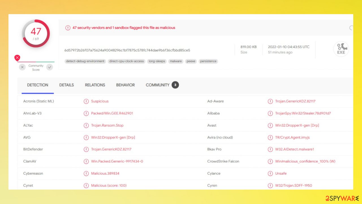The height and width of the screenshot is (204, 362).
Task: Click the community score bar
Action: [36, 62]
